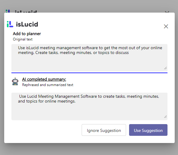Click the Use Suggestion button
Screen dimensions: 178x155
coord(148,130)
